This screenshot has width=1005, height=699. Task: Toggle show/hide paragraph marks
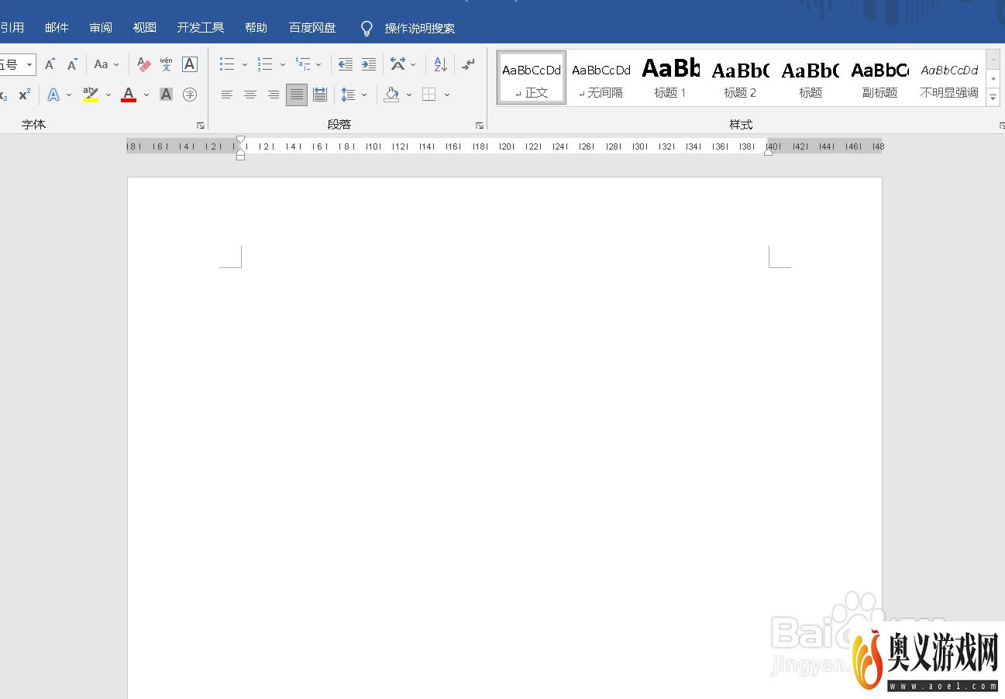coord(468,64)
